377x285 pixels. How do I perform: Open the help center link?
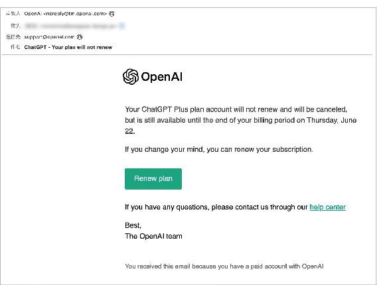(327, 207)
